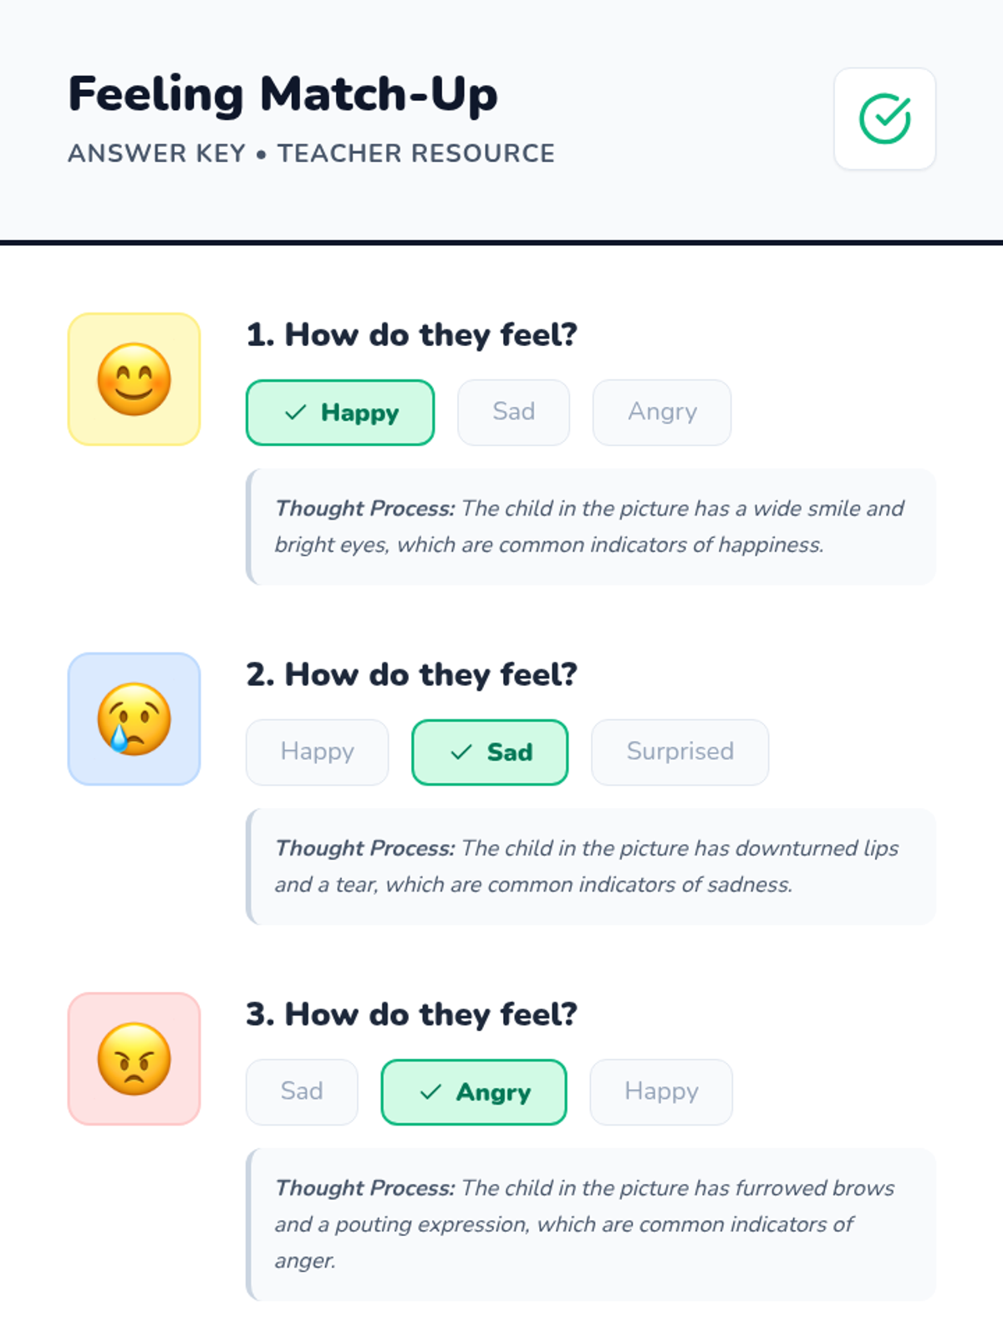
Task: Click the "3. How do they feel?" heading
Action: (x=411, y=1014)
